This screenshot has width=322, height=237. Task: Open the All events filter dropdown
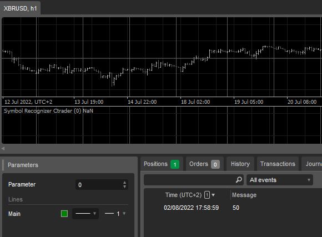click(280, 180)
